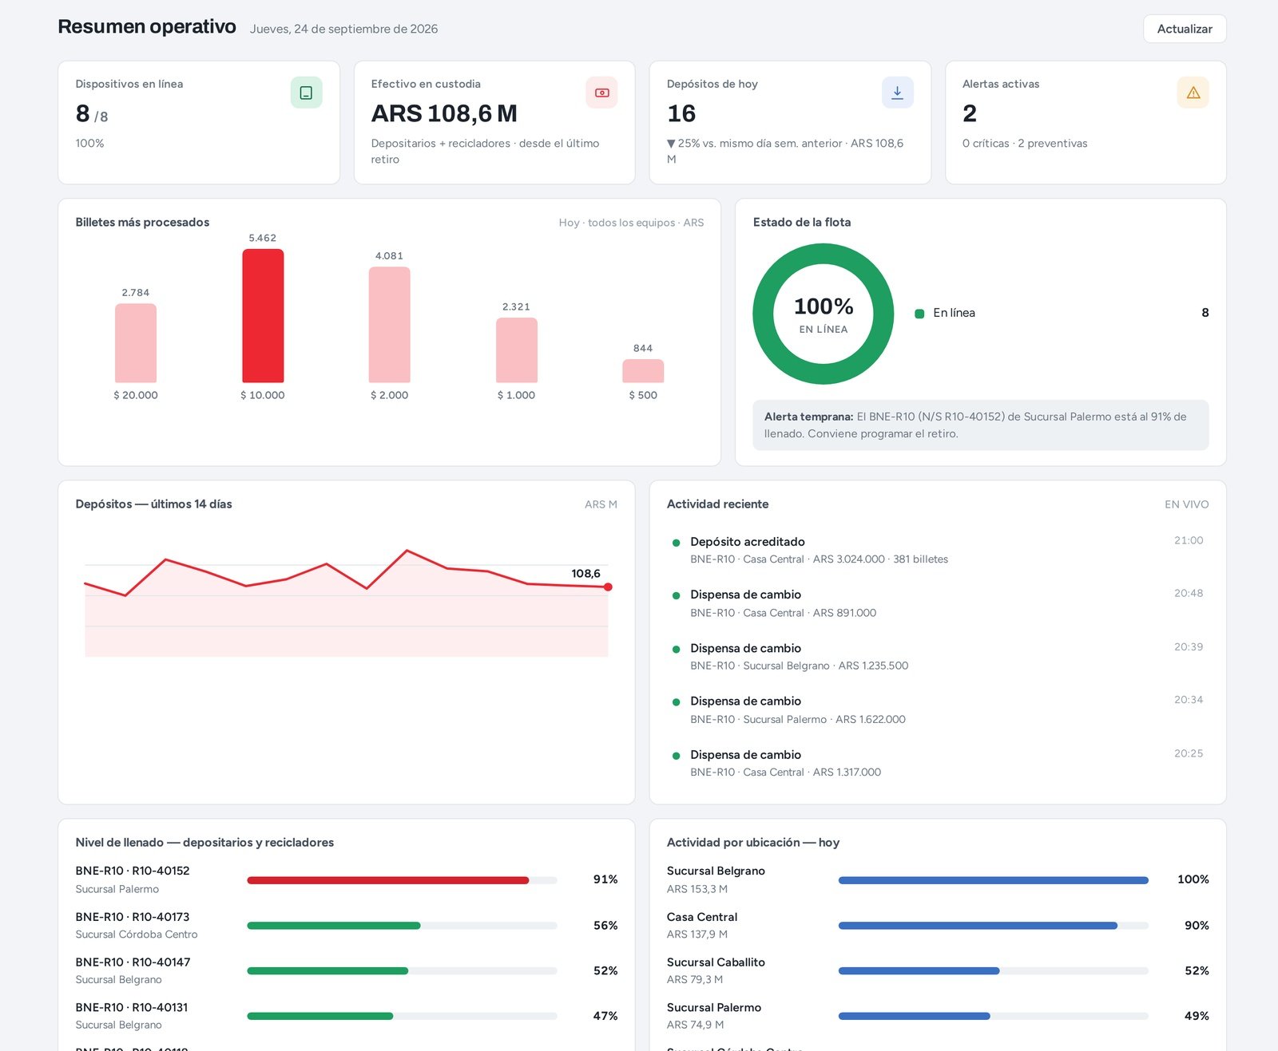Click the warning triangle icon in Alertas activas

[x=1193, y=93]
